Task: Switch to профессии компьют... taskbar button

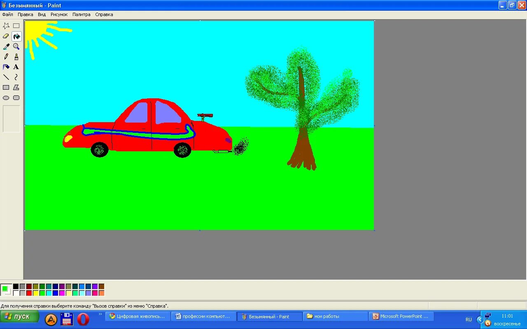Action: coord(204,316)
